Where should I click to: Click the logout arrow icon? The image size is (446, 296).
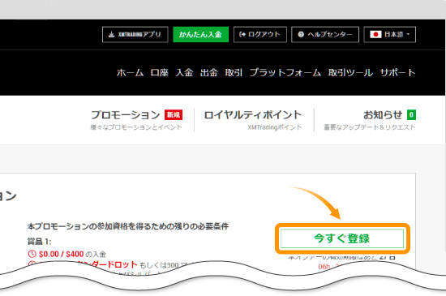click(242, 34)
